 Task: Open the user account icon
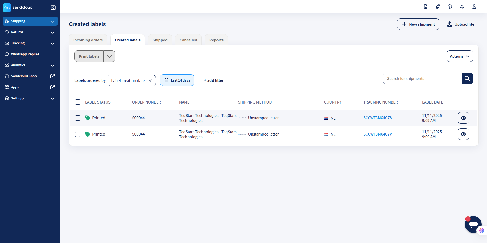tap(474, 7)
